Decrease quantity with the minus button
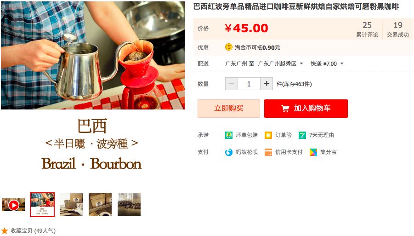The height and width of the screenshot is (236, 414). (232, 84)
